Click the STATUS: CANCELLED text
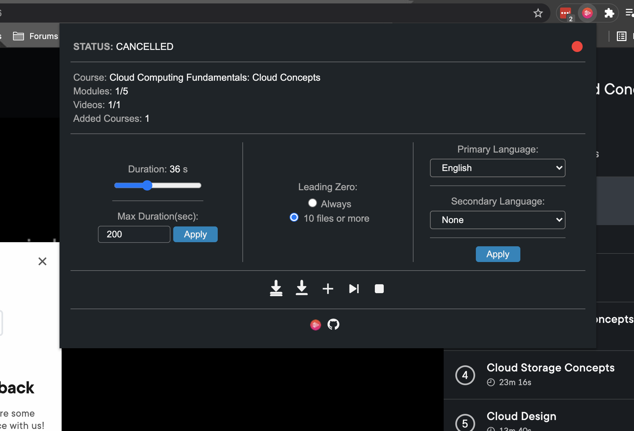This screenshot has height=431, width=634. pyautogui.click(x=123, y=47)
